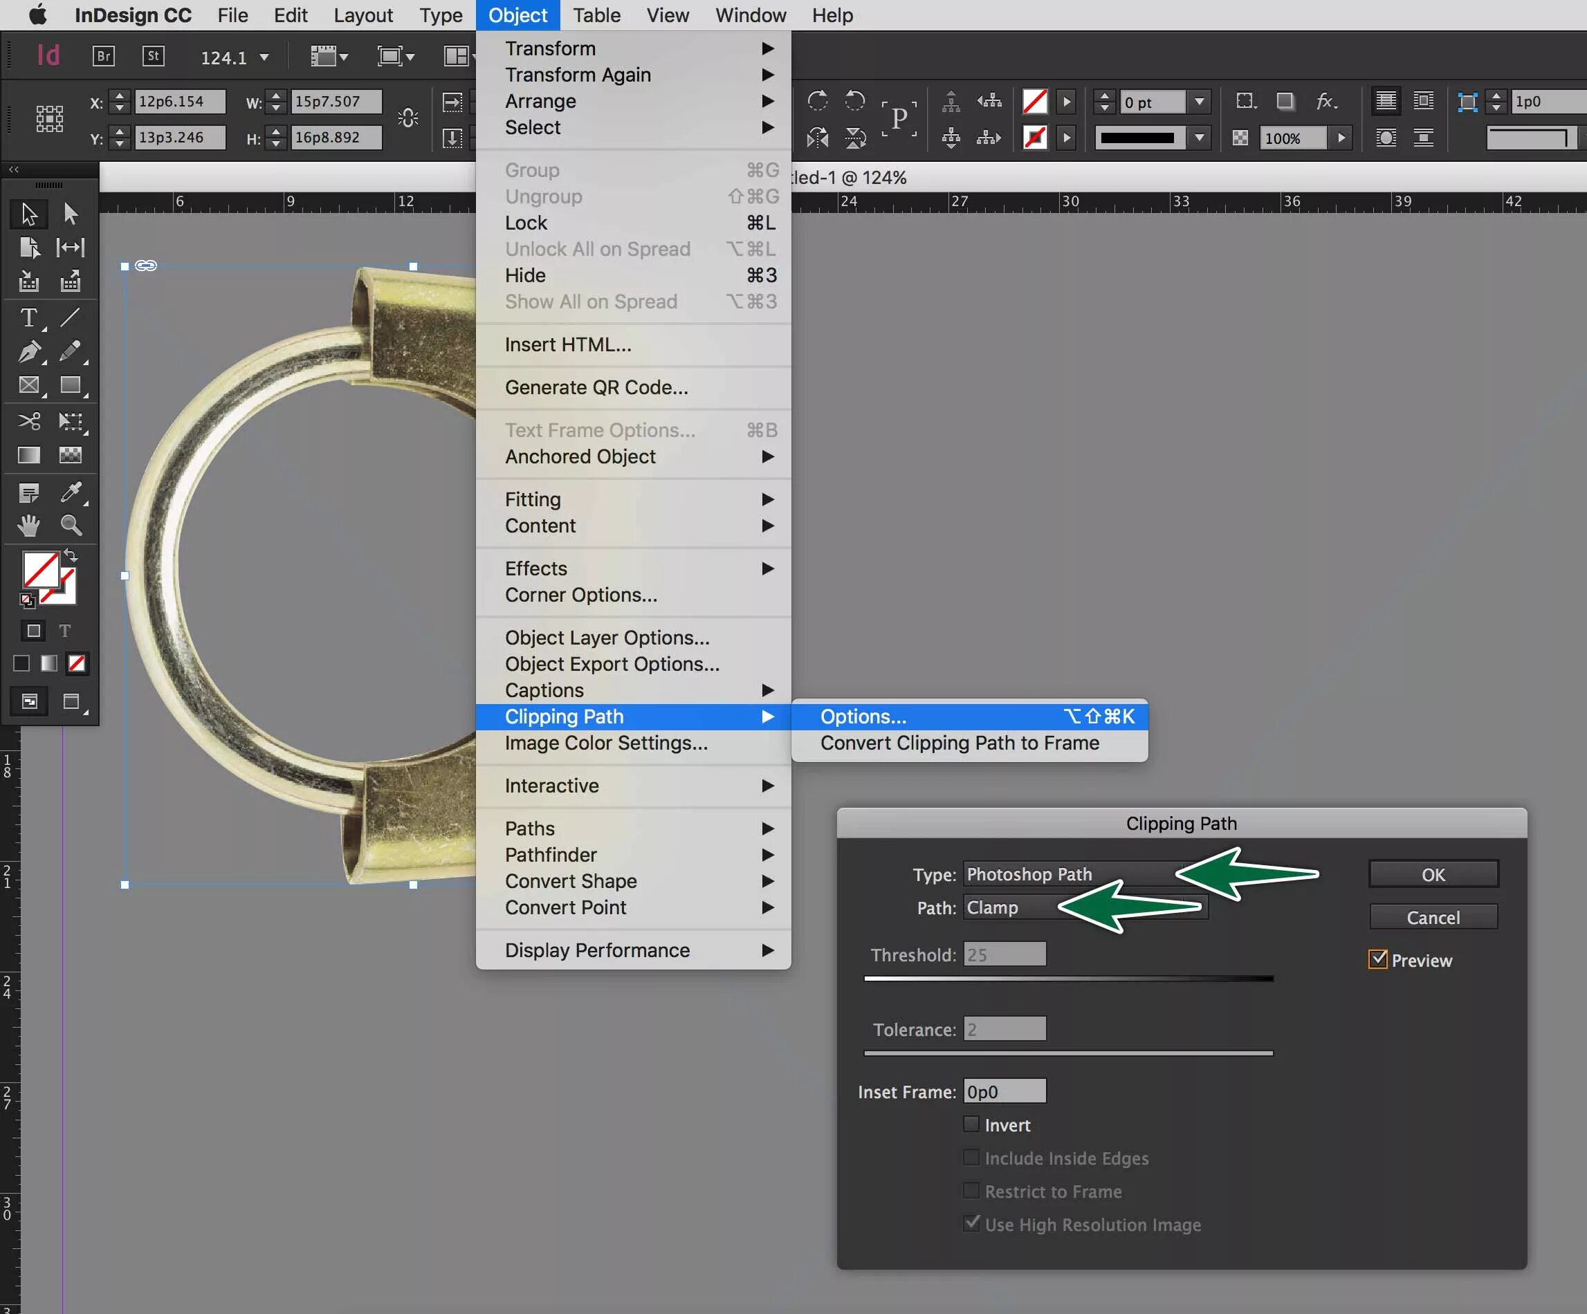Choose the Scissors tool
Image resolution: width=1587 pixels, height=1314 pixels.
coord(29,421)
